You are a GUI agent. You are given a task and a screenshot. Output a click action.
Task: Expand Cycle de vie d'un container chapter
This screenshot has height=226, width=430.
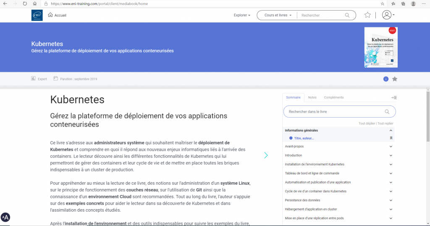[x=391, y=192]
